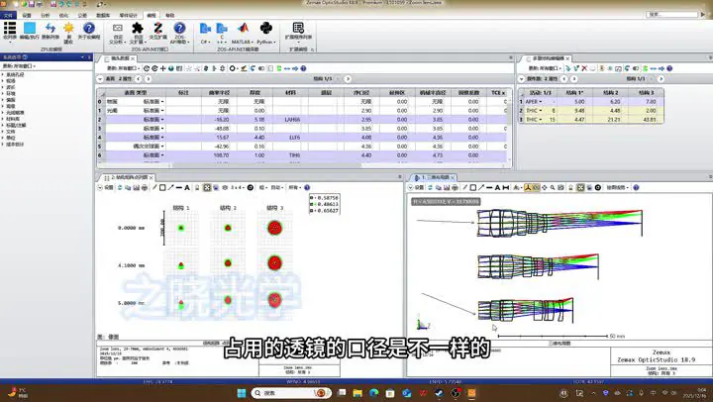Image resolution: width=713 pixels, height=402 pixels.
Task: Expand the 材料库 node in system explorer
Action: click(2, 119)
